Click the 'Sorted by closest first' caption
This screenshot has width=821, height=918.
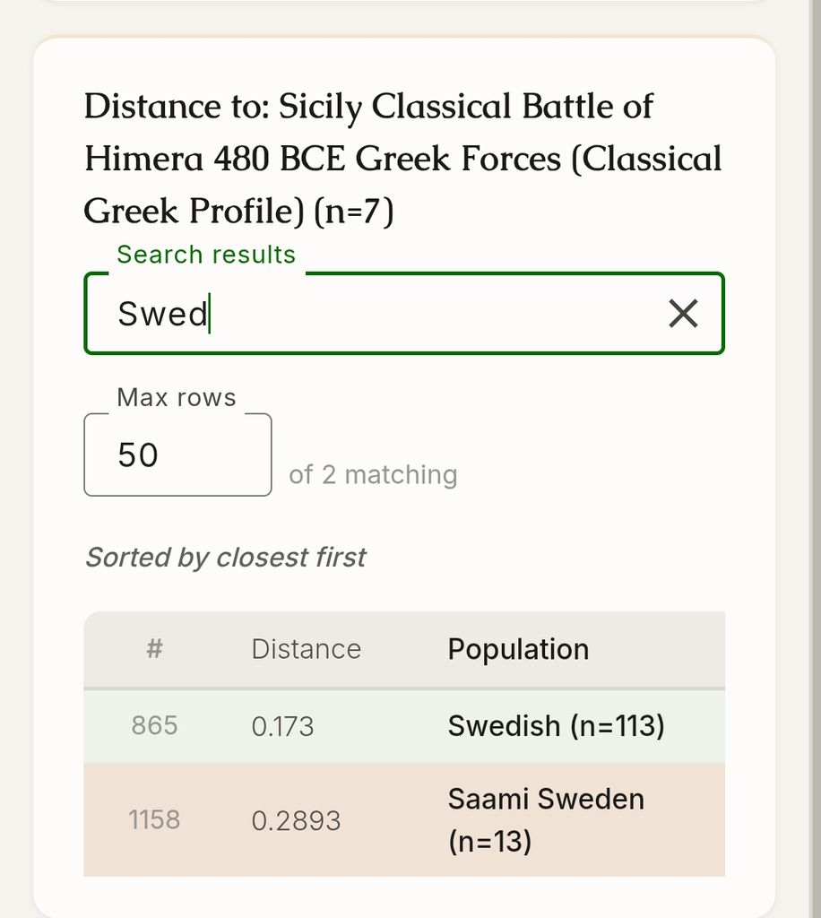click(x=225, y=558)
